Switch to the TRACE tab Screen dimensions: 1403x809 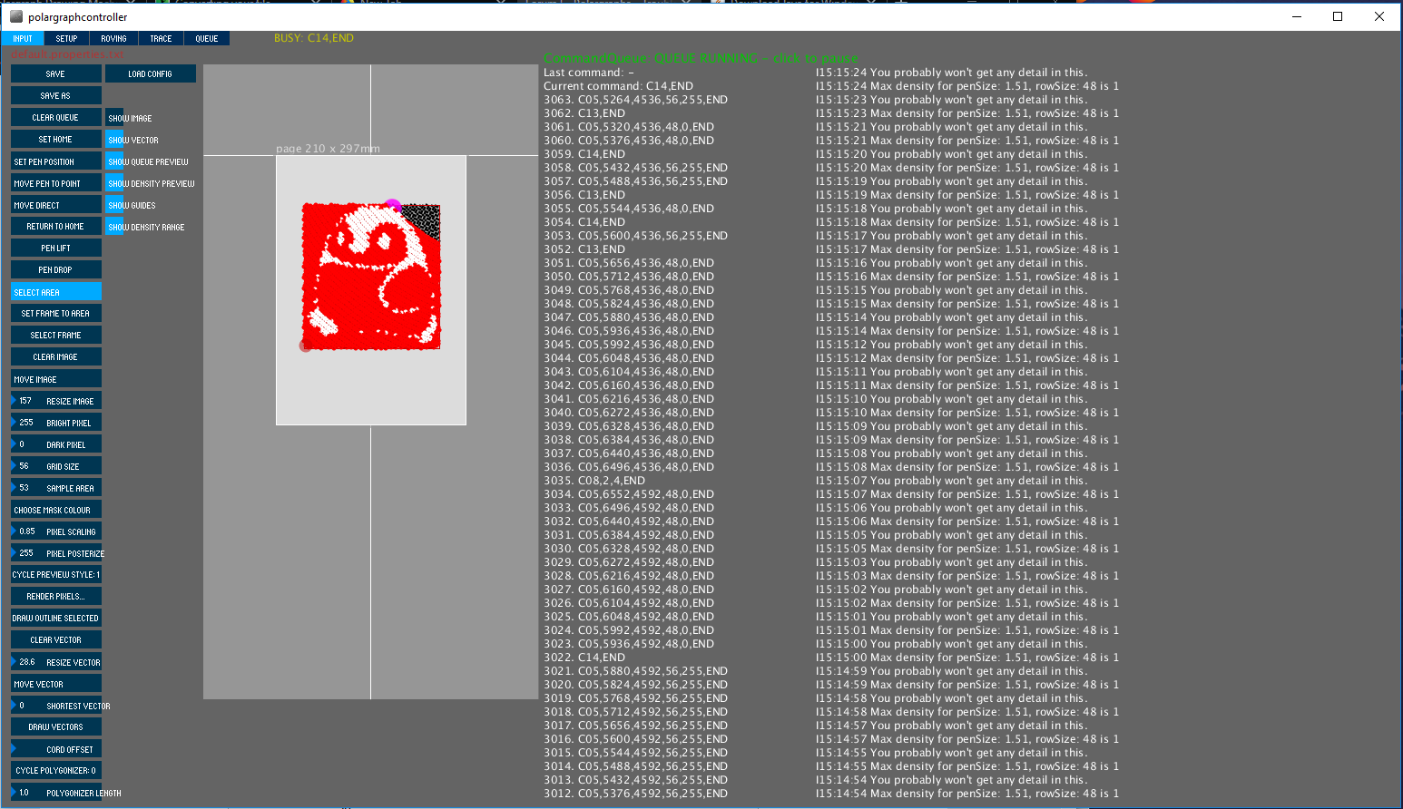click(161, 38)
